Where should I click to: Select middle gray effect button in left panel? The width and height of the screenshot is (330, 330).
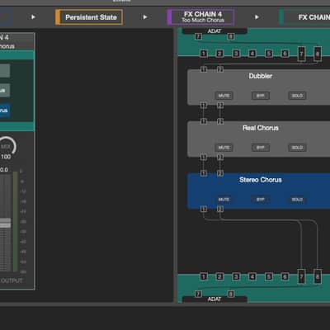pos(5,91)
